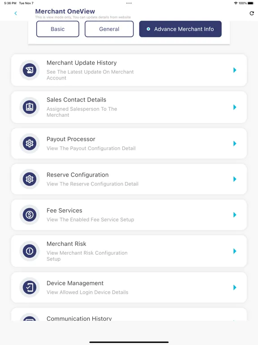Tap the Payout Processor gear icon
This screenshot has width=258, height=345.
click(x=30, y=143)
